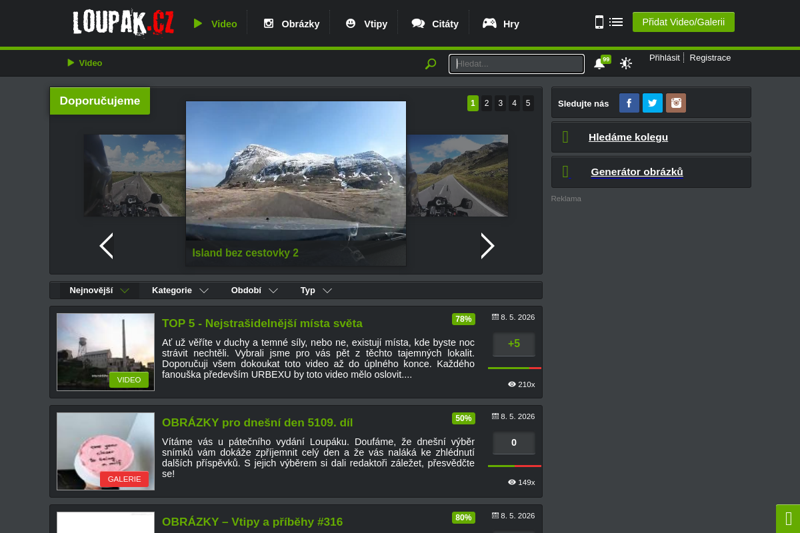The height and width of the screenshot is (533, 800).
Task: Click the Vtipy smiley icon
Action: pos(350,23)
